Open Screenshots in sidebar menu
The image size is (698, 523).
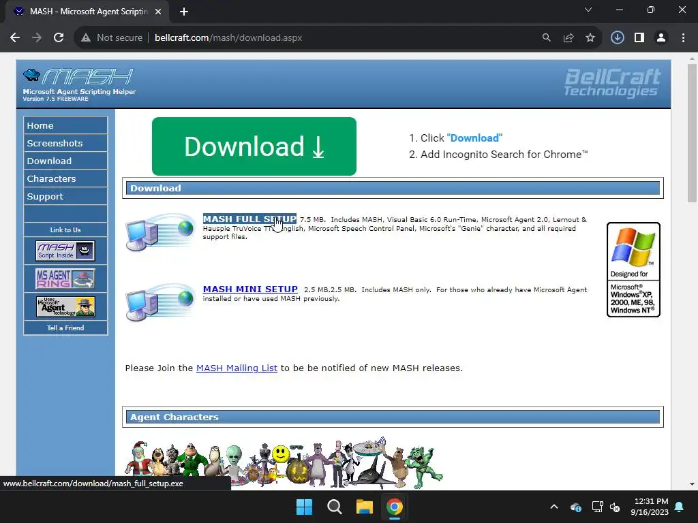click(x=65, y=143)
